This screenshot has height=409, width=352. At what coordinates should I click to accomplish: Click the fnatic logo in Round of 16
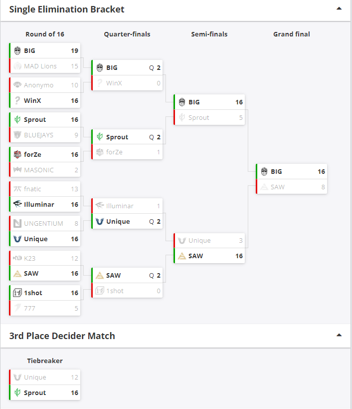[x=17, y=189]
